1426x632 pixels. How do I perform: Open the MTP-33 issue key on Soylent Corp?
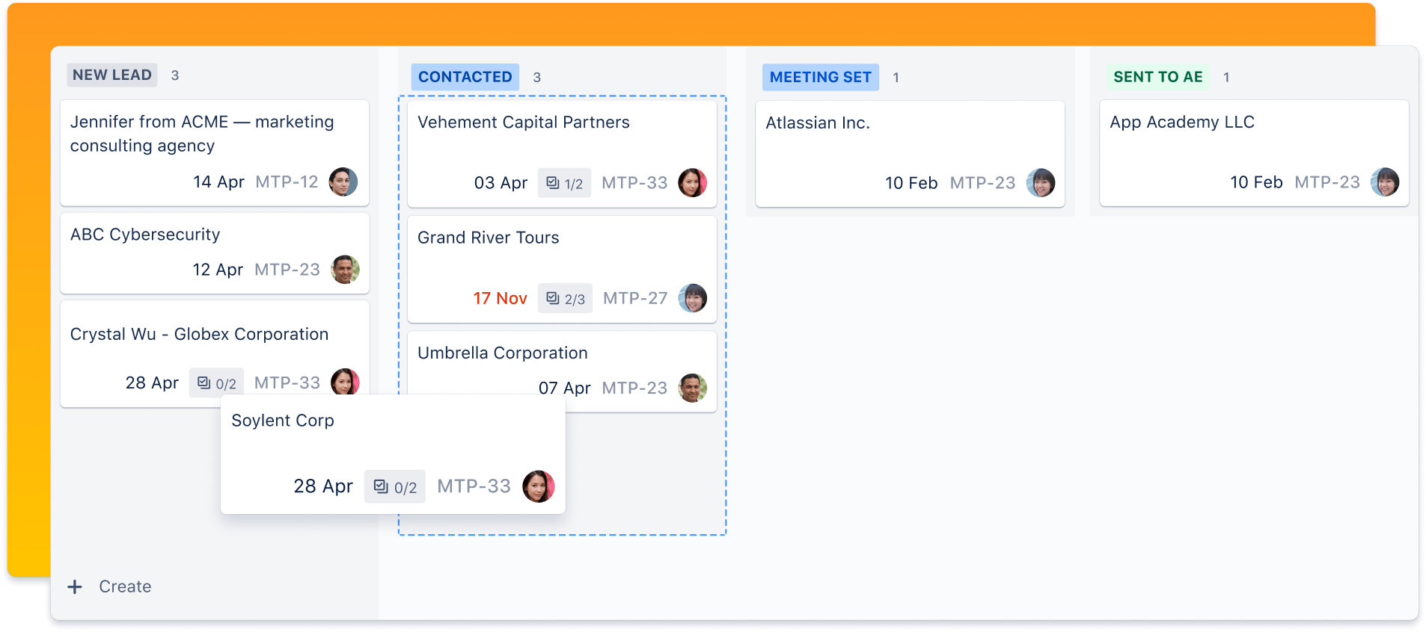click(474, 486)
